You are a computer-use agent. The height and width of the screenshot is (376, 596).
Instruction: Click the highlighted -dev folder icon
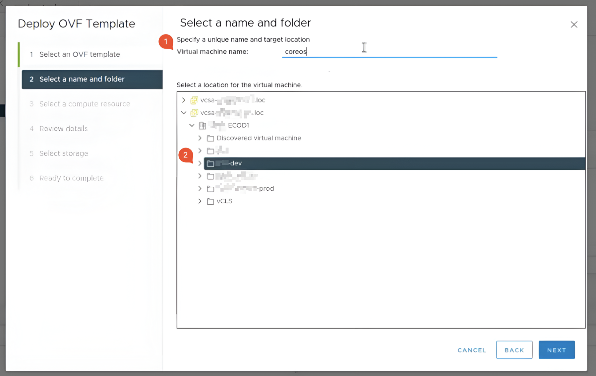click(x=210, y=163)
